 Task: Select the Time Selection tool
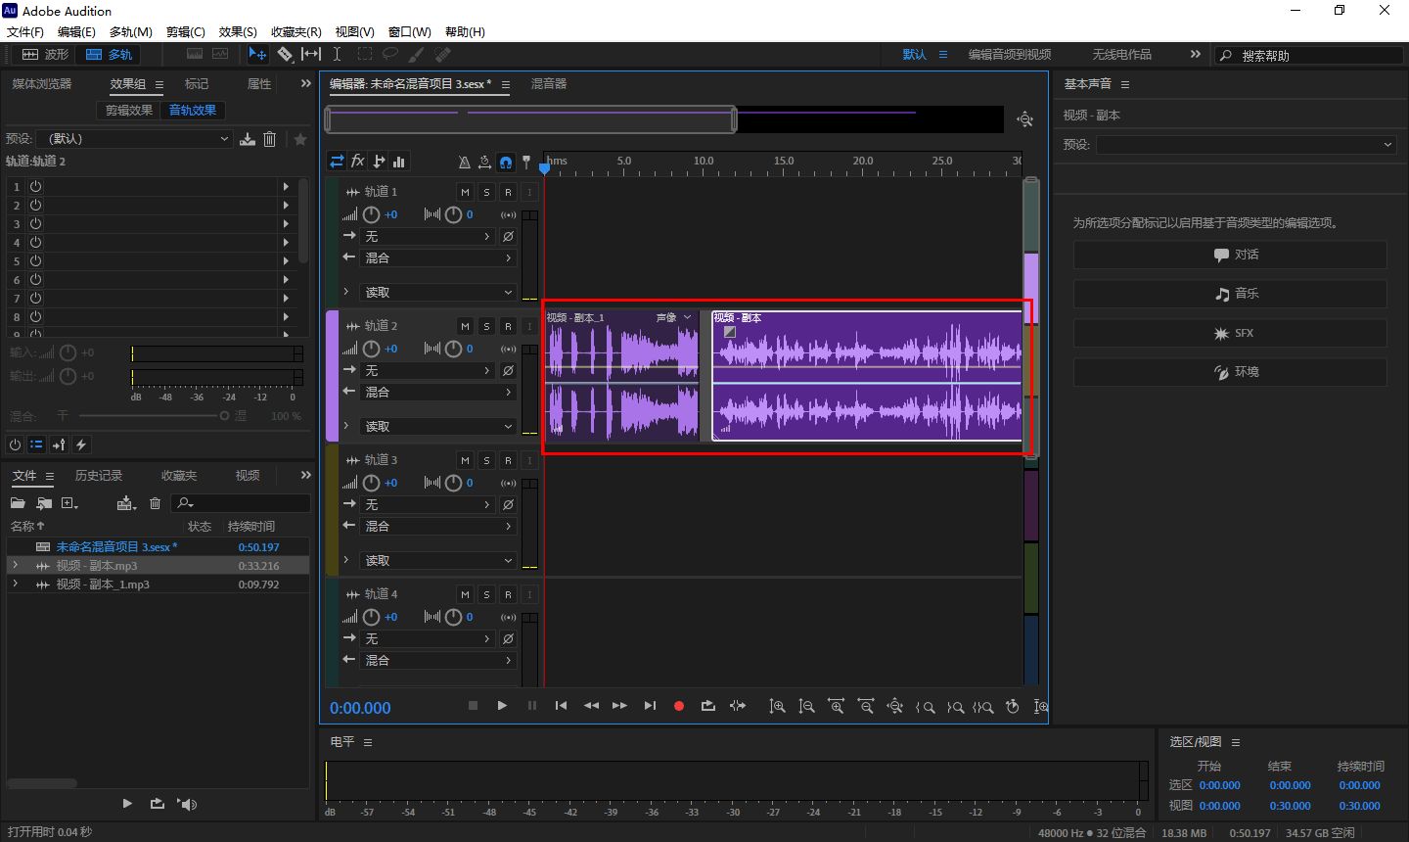(337, 55)
